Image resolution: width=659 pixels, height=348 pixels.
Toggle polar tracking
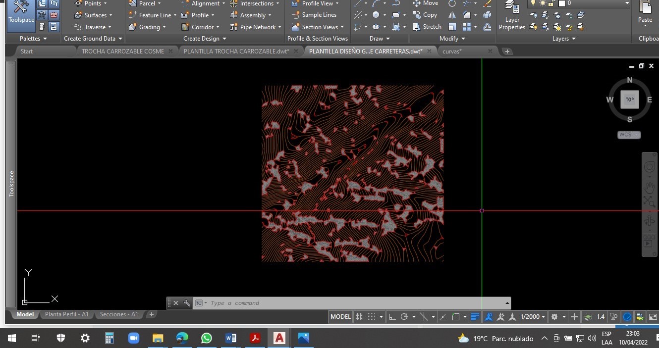pyautogui.click(x=404, y=317)
